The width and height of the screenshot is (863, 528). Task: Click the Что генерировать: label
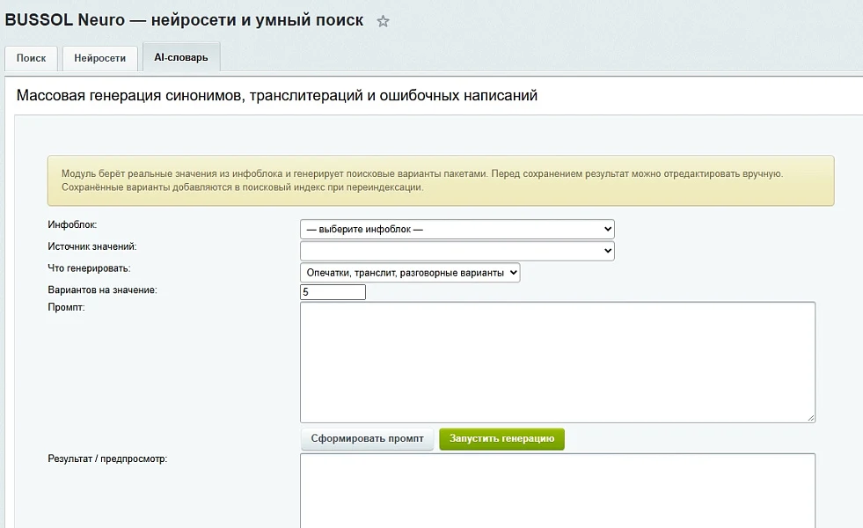coord(89,268)
